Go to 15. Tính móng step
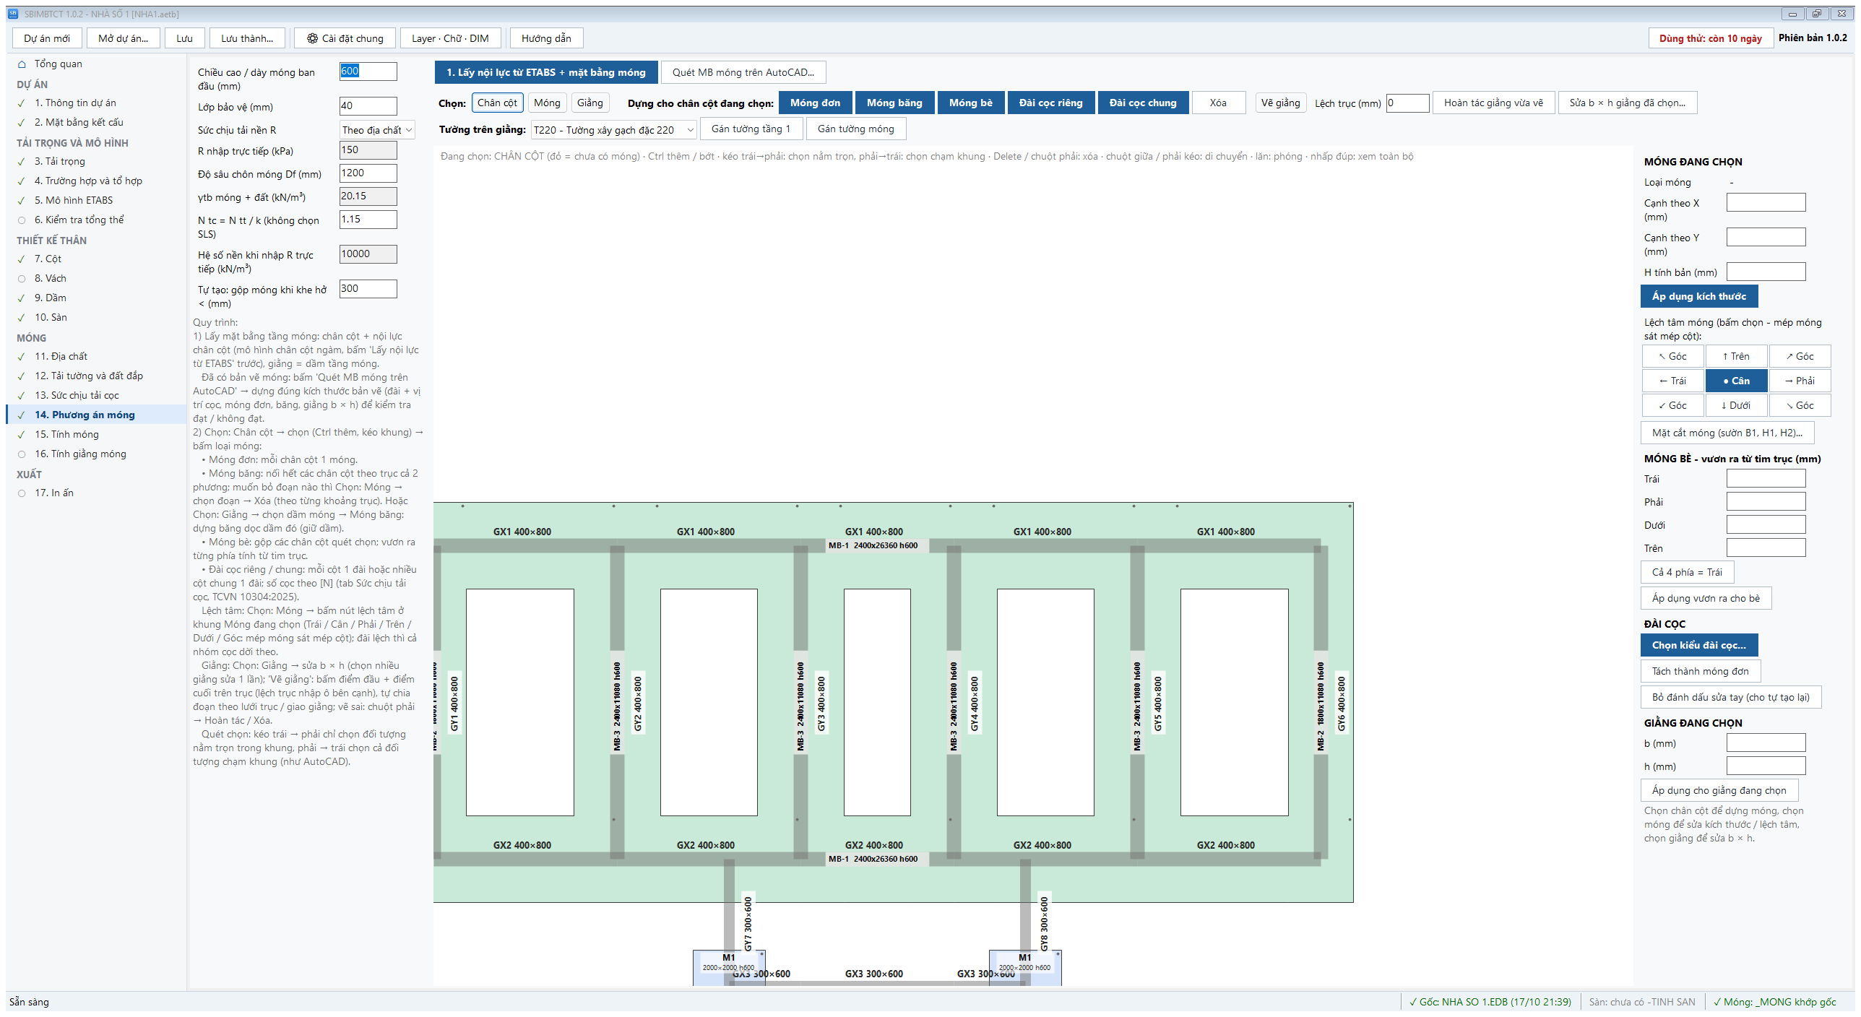 point(97,434)
